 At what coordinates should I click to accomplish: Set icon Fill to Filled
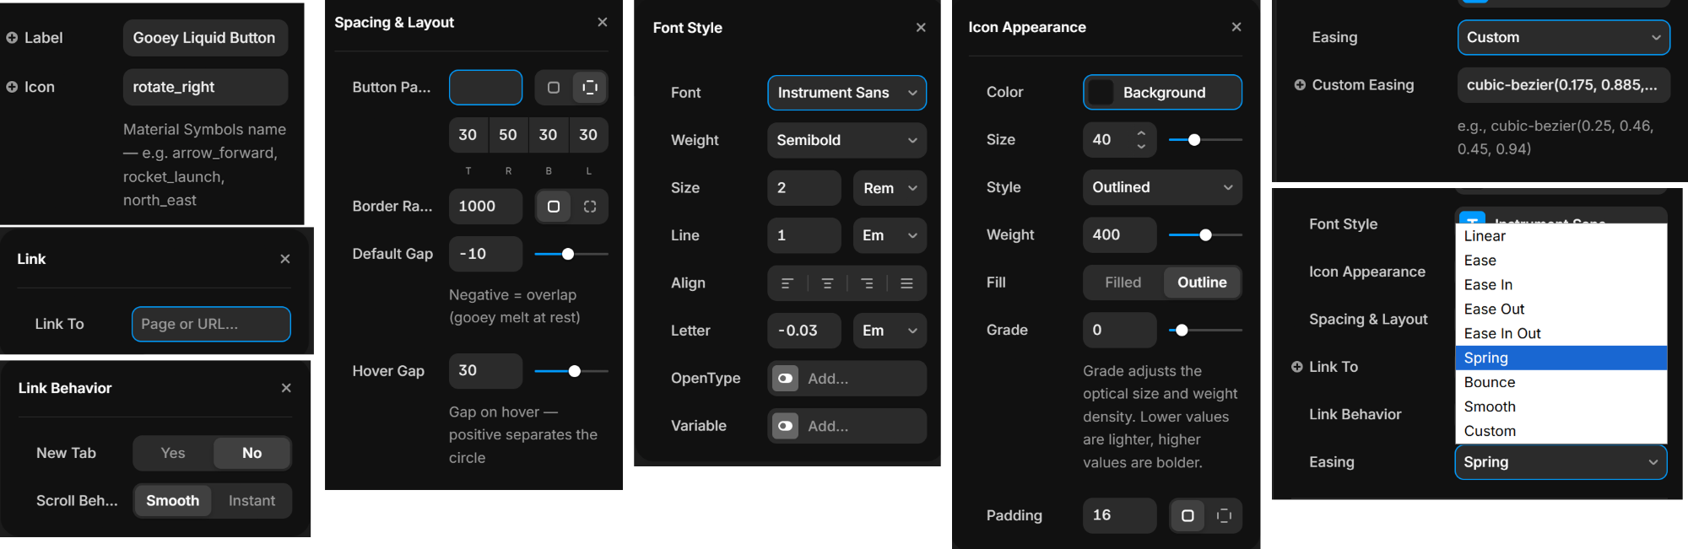pyautogui.click(x=1123, y=283)
